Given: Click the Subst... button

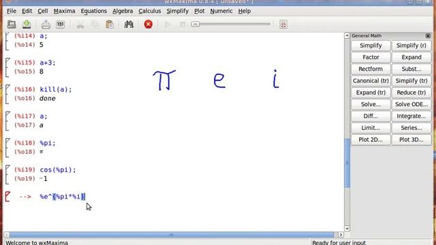Looking at the screenshot, I should 411,69.
